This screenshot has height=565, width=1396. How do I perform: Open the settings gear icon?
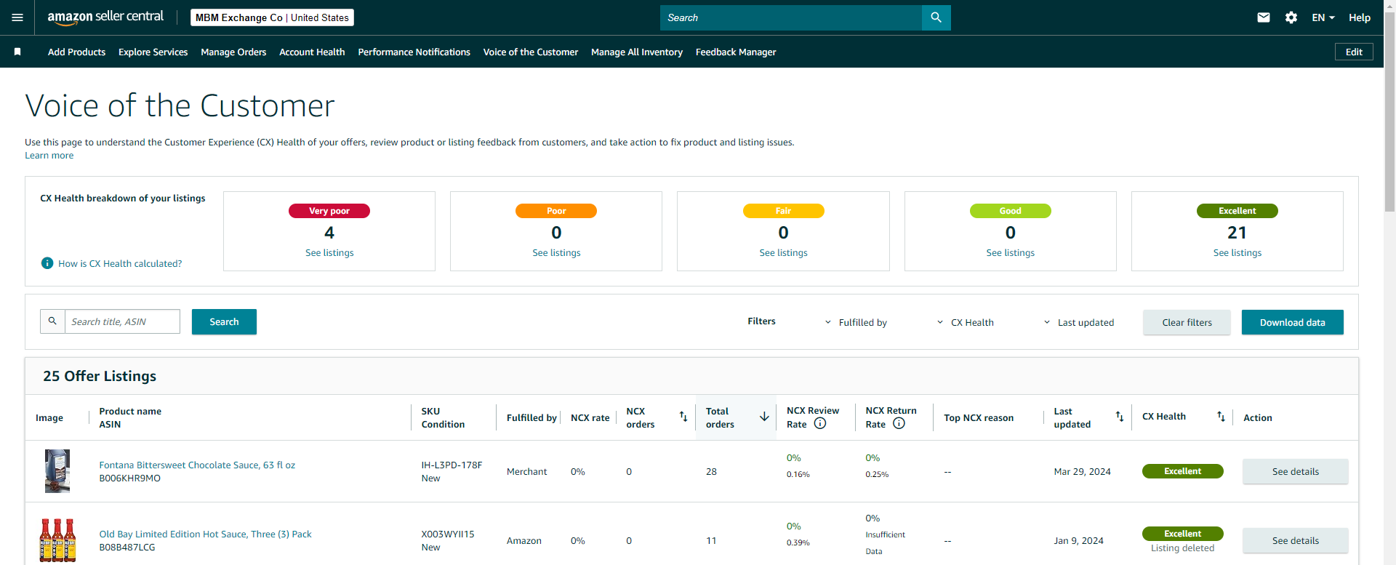(1291, 17)
